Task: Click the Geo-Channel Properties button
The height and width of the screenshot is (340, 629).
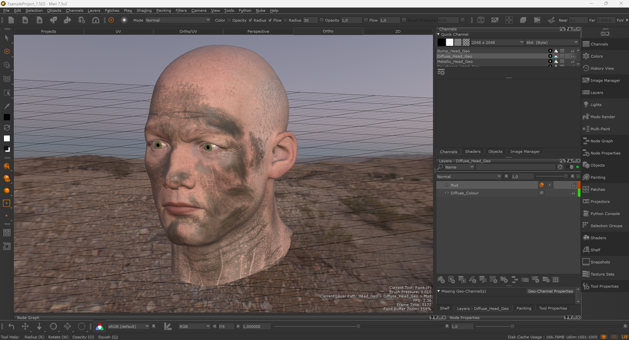Action: (550, 291)
